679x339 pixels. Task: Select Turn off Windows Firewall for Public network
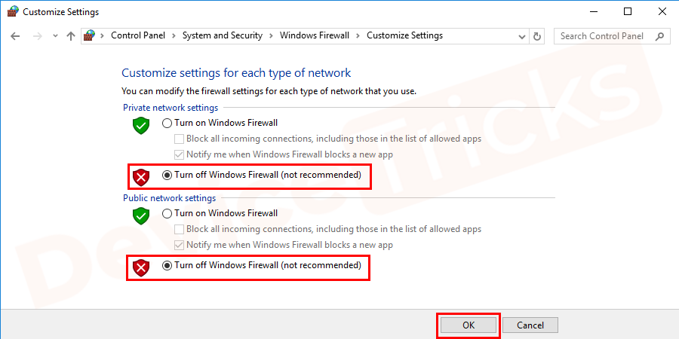pos(167,266)
